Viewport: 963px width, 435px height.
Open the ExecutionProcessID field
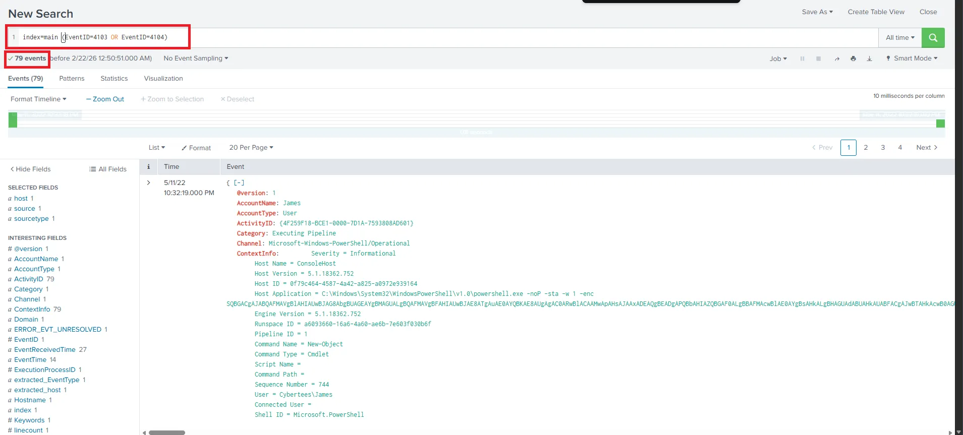pos(45,369)
